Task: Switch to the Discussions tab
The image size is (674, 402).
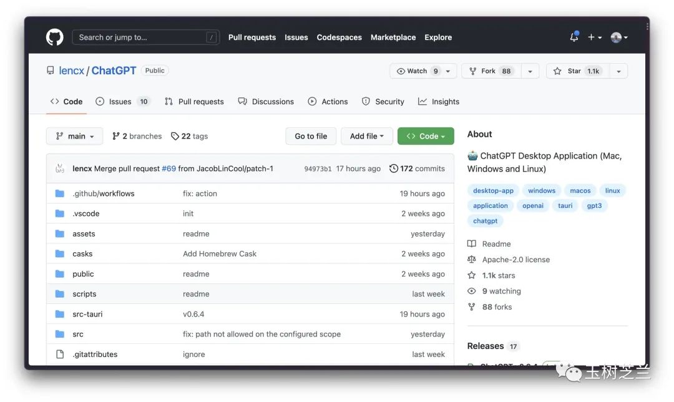Action: point(266,102)
